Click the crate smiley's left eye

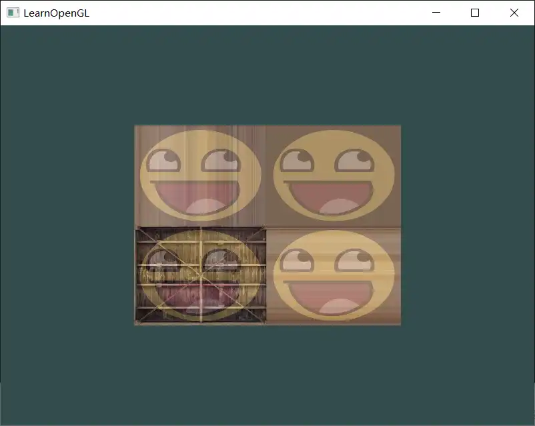coord(163,261)
